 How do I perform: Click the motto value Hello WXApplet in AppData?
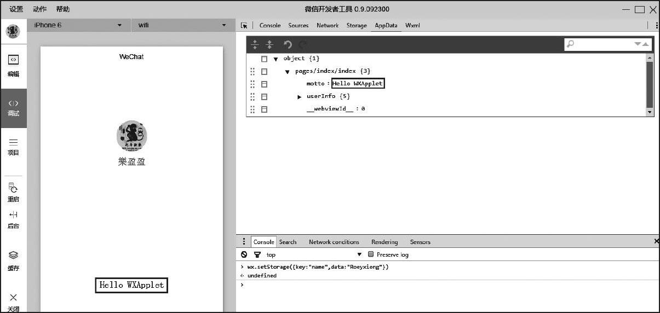click(x=358, y=84)
